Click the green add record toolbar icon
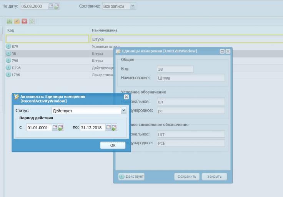The image size is (283, 197). 10,21
